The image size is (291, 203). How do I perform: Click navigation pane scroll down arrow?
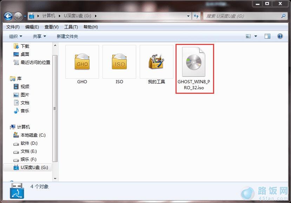(x=55, y=178)
